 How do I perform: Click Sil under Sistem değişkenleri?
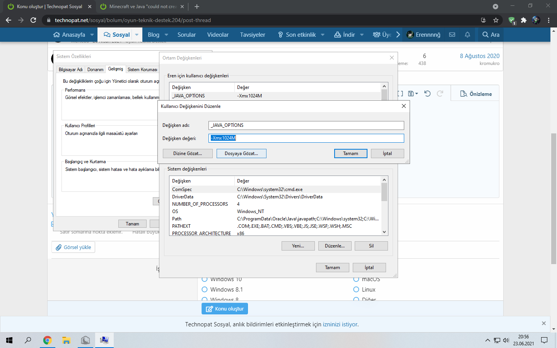pos(371,246)
